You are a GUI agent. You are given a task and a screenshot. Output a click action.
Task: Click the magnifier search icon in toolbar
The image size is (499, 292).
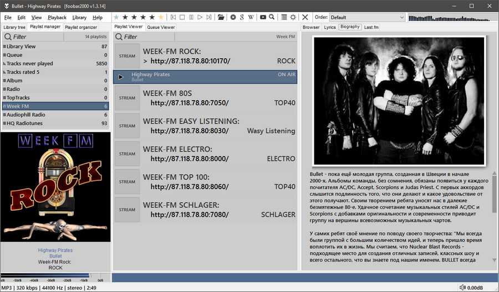point(272,17)
